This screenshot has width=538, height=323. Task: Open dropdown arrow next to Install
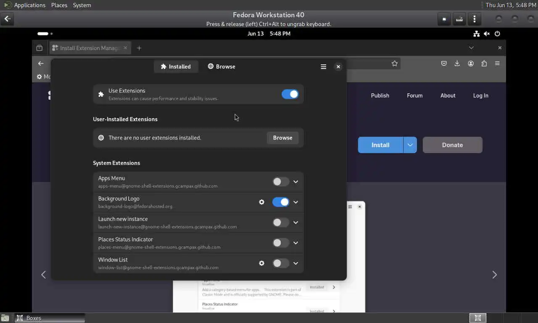410,145
